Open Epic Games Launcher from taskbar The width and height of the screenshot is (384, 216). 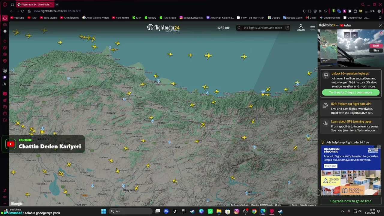[184, 211]
